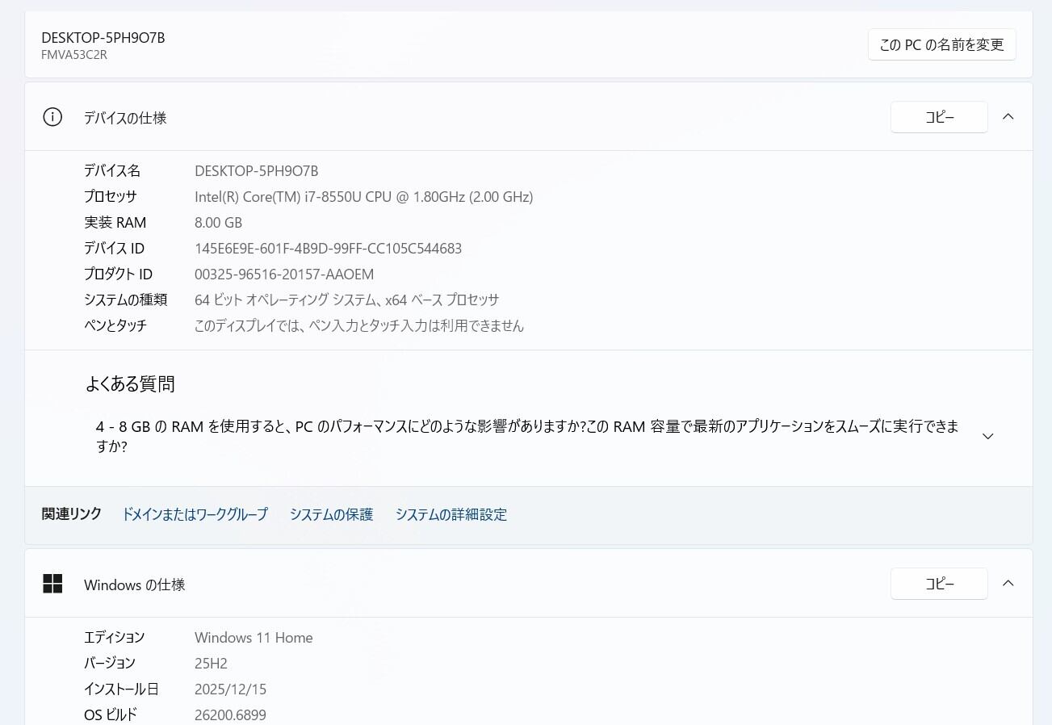Image resolution: width=1052 pixels, height=725 pixels.
Task: Click the エディション value Windows 11 Home
Action: (254, 637)
